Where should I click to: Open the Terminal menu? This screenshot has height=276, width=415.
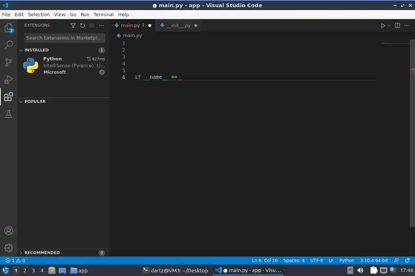(x=103, y=14)
